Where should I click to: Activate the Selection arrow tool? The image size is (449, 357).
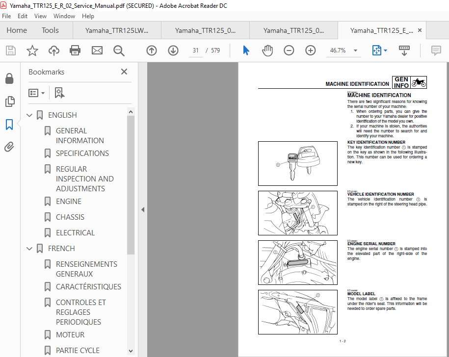pyautogui.click(x=246, y=51)
